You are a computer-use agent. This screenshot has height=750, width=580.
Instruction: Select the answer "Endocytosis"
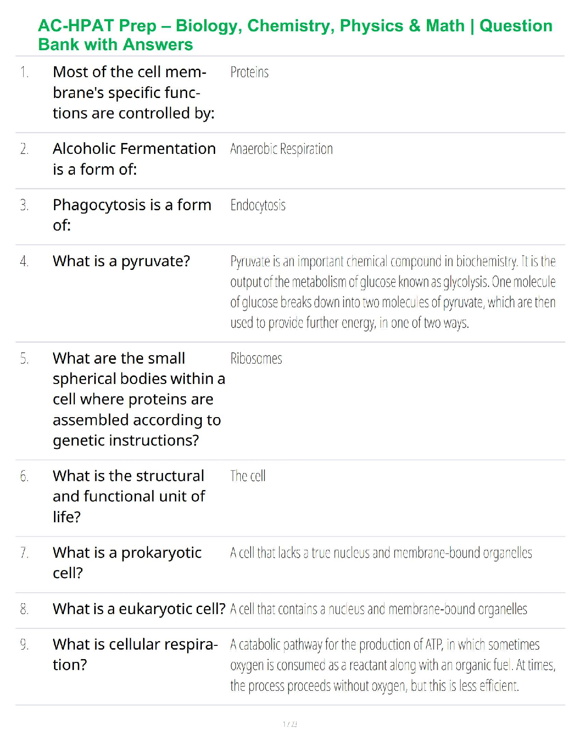(258, 205)
